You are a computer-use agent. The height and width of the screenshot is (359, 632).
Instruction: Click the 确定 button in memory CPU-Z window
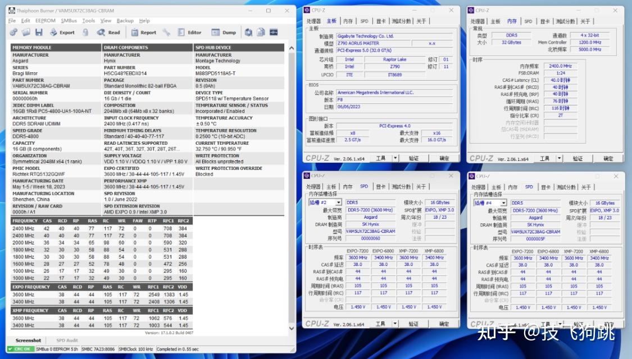(x=608, y=159)
